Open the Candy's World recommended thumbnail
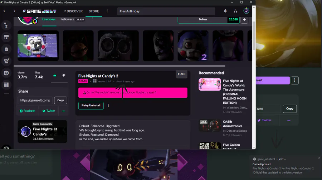 [x=210, y=84]
